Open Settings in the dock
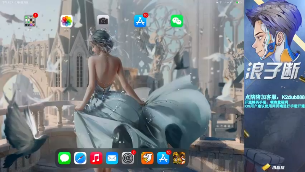305x172 pixels. tap(128, 158)
